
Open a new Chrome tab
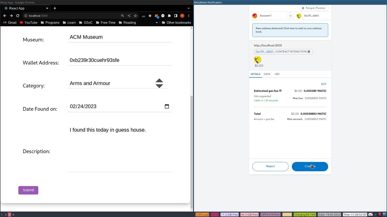55,8
